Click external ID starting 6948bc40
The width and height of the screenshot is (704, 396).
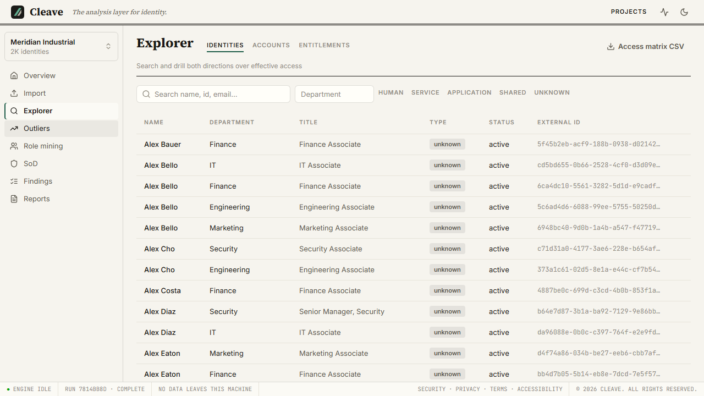point(598,228)
